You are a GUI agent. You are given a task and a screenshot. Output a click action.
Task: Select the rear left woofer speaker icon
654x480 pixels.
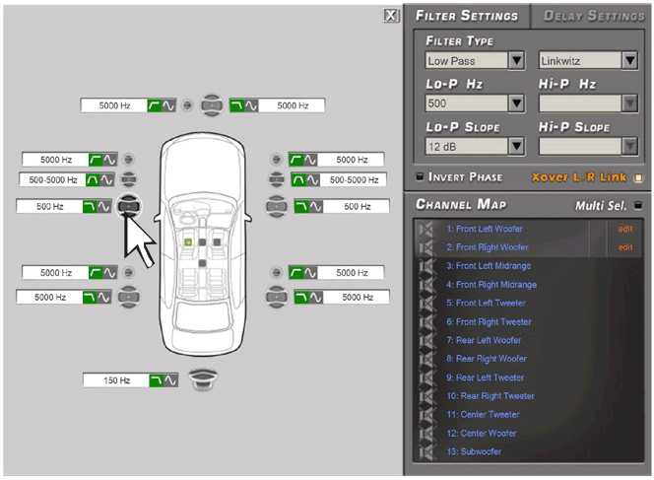point(128,297)
